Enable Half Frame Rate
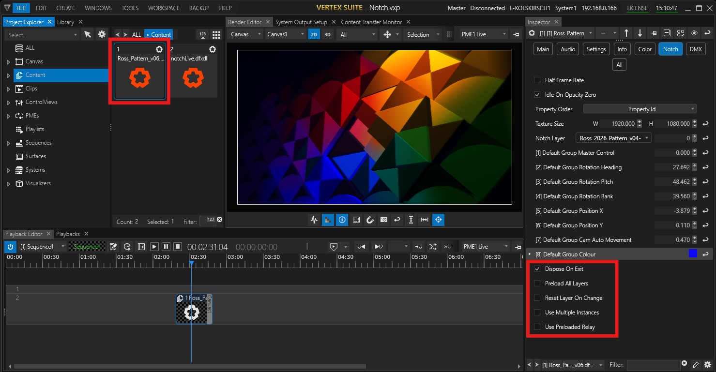Screen dimensions: 716x372 click(537, 80)
